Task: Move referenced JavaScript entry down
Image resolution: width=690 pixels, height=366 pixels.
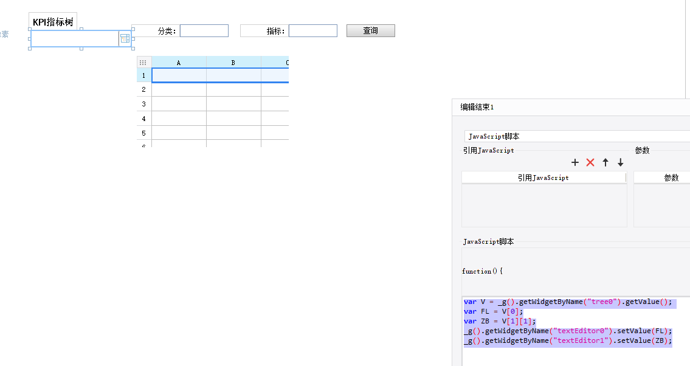Action: coord(621,162)
